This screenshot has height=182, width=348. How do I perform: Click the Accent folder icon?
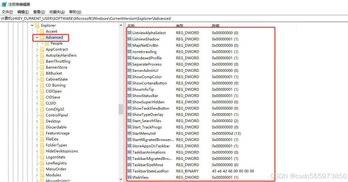(42, 31)
